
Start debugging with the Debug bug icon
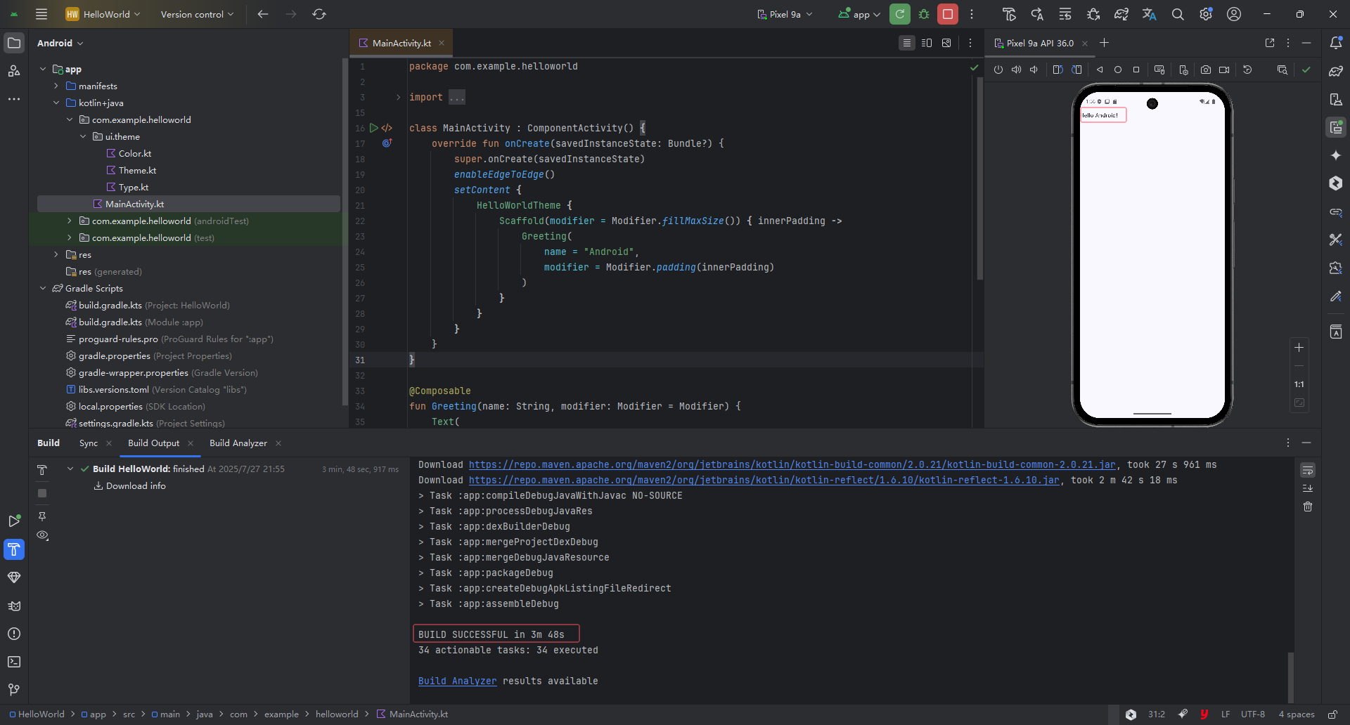pos(924,14)
